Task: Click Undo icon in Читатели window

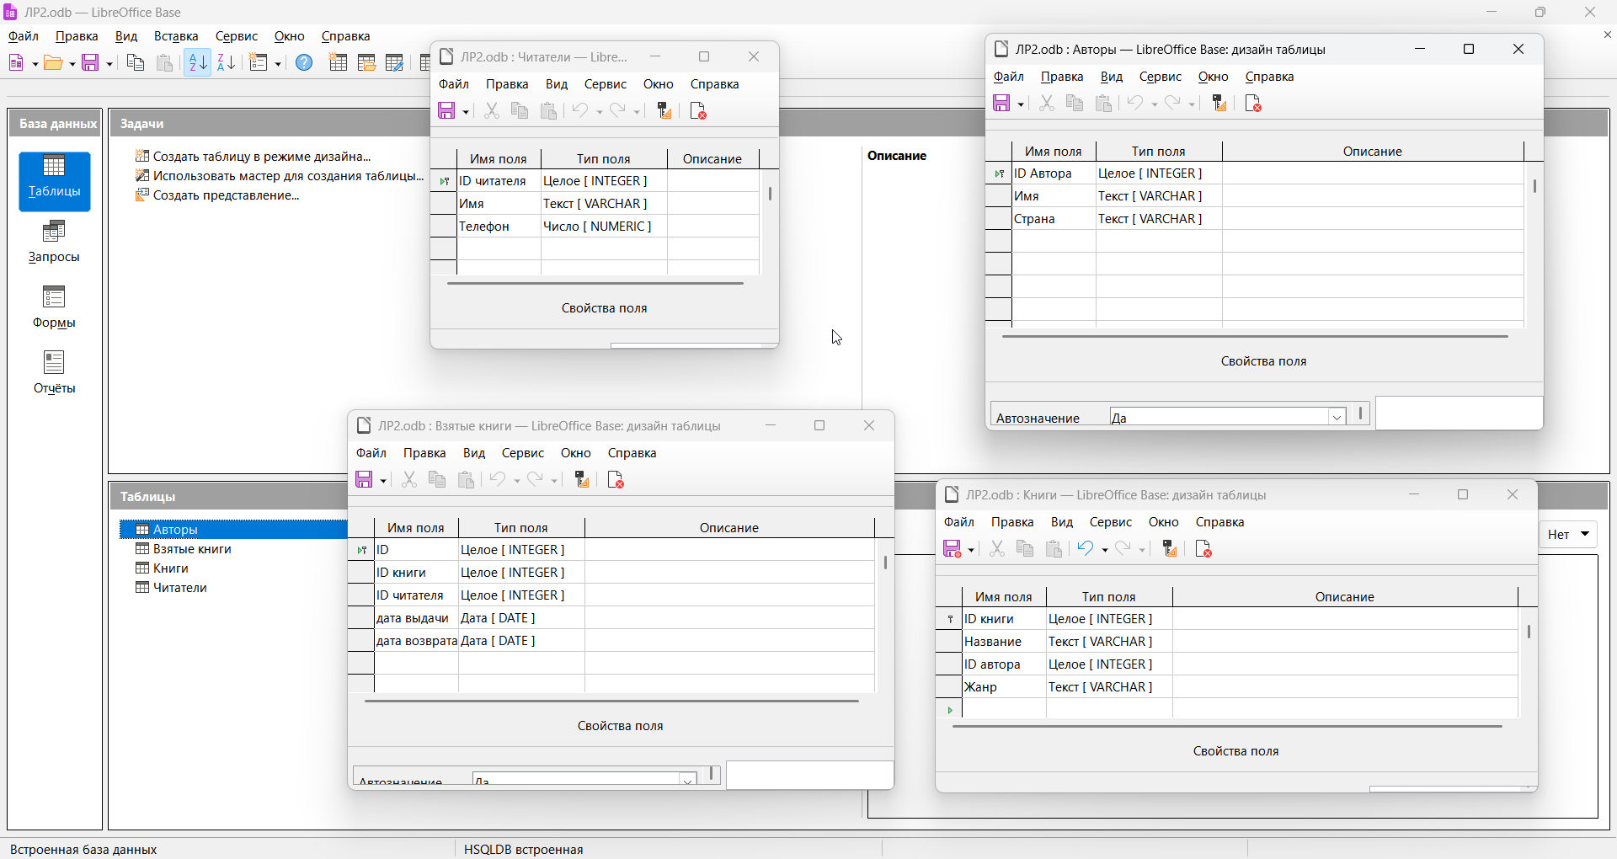Action: point(579,111)
